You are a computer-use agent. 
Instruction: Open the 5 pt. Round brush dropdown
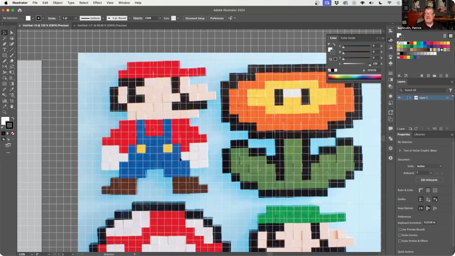tap(129, 18)
